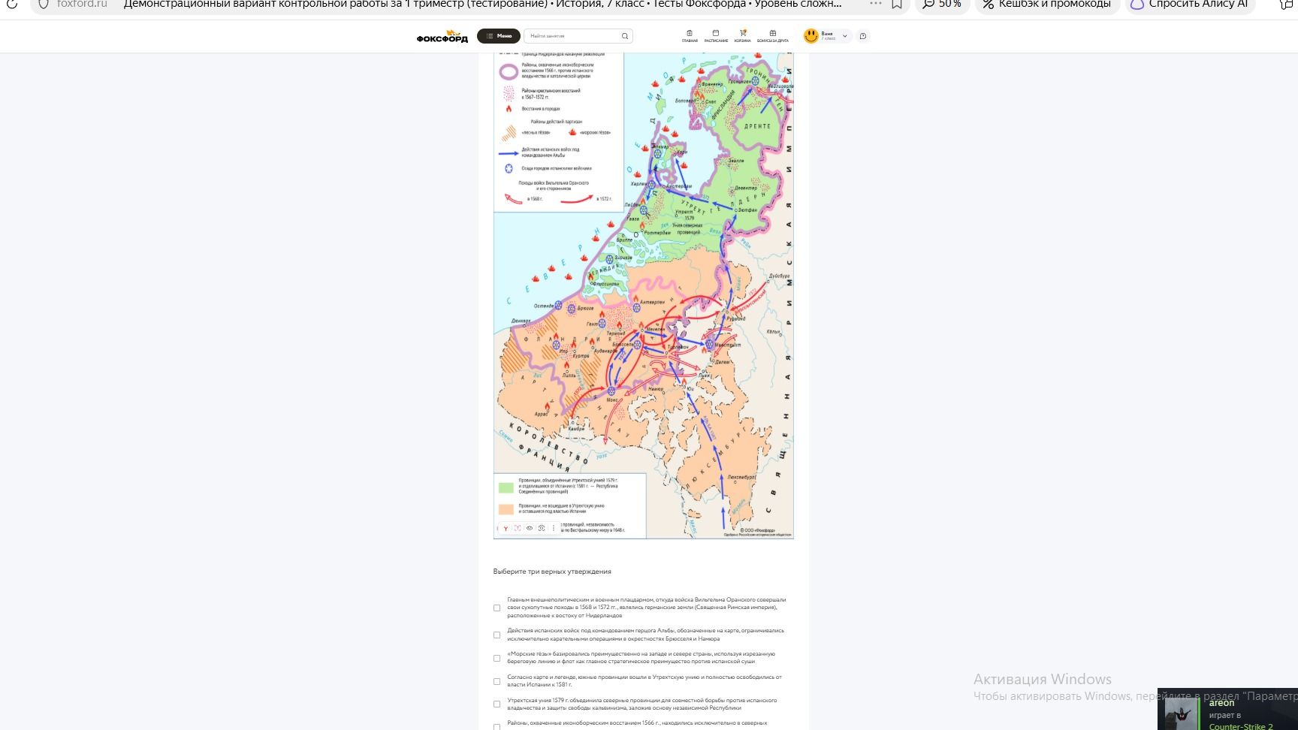Click Спросить Алису AI button
Viewport: 1298px width, 730px height.
point(1190,4)
